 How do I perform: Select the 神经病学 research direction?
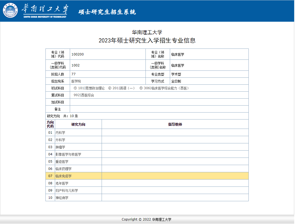click(x=62, y=198)
